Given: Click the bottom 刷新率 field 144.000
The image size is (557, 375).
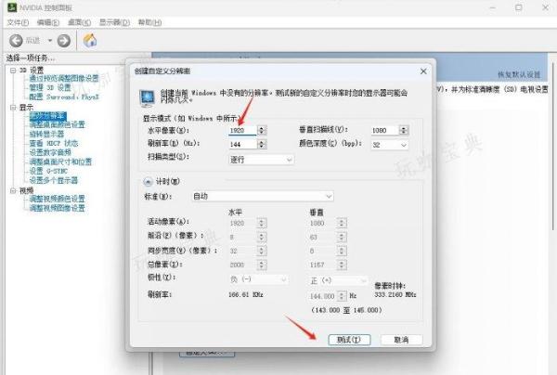Looking at the screenshot, I should tap(322, 296).
